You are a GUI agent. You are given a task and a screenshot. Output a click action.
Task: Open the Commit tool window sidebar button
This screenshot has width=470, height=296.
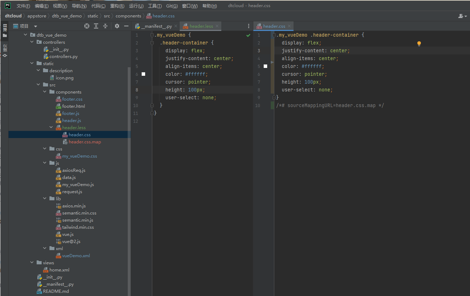5,50
